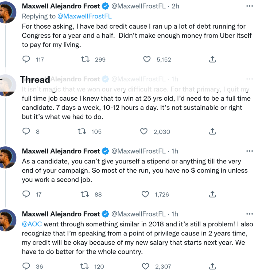This screenshot has width=260, height=274.
Task: Reply to the AOC tweet
Action: (x=26, y=266)
